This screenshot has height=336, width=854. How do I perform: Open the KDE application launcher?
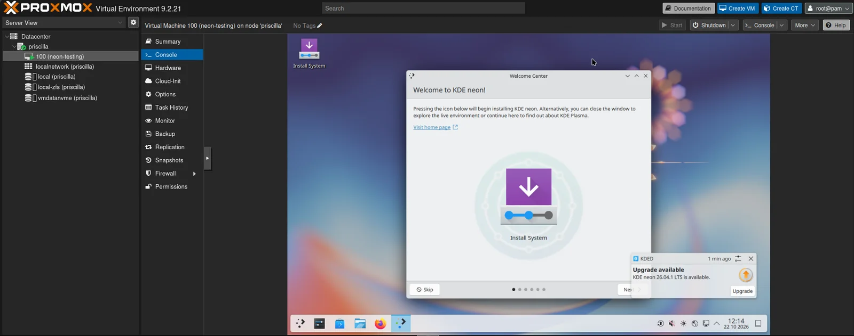coord(301,323)
